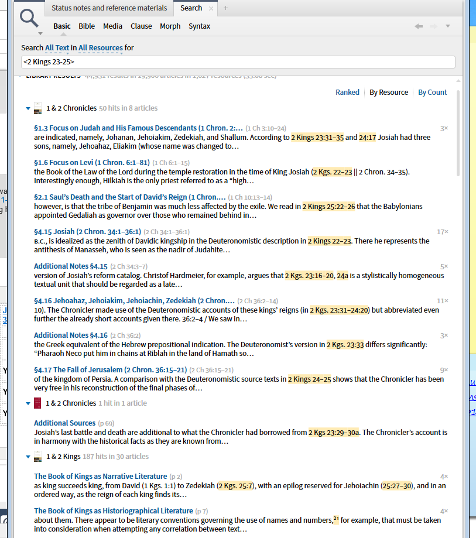
Task: Click the search query input box
Action: tap(238, 62)
